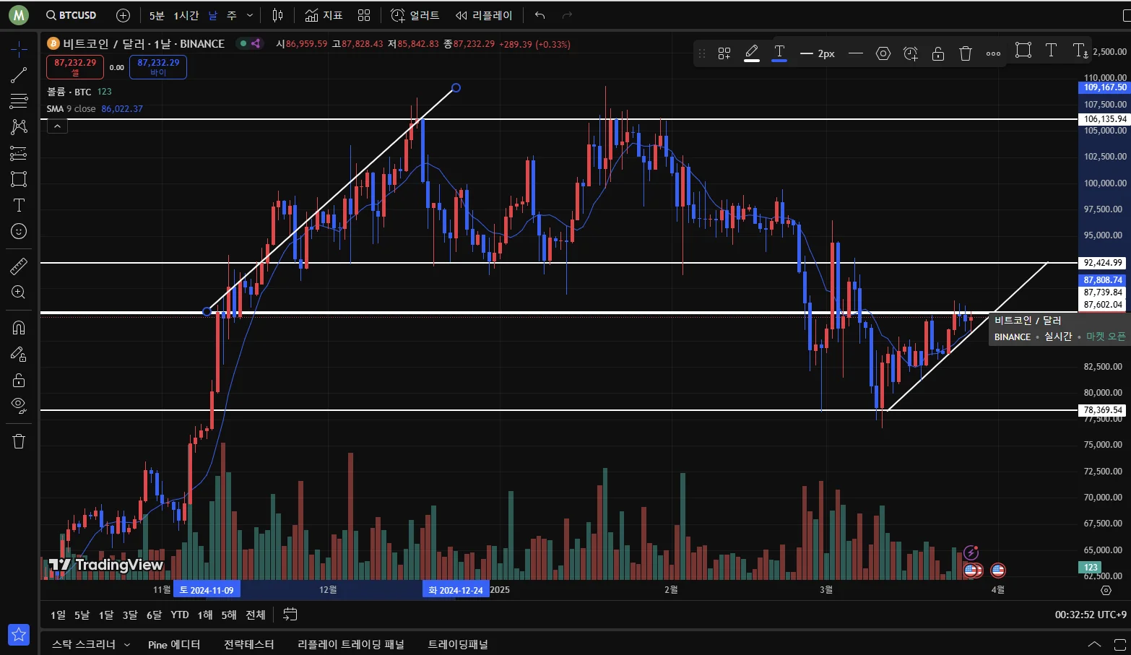Activate the zoom in tool
1131x655 pixels.
pos(19,292)
